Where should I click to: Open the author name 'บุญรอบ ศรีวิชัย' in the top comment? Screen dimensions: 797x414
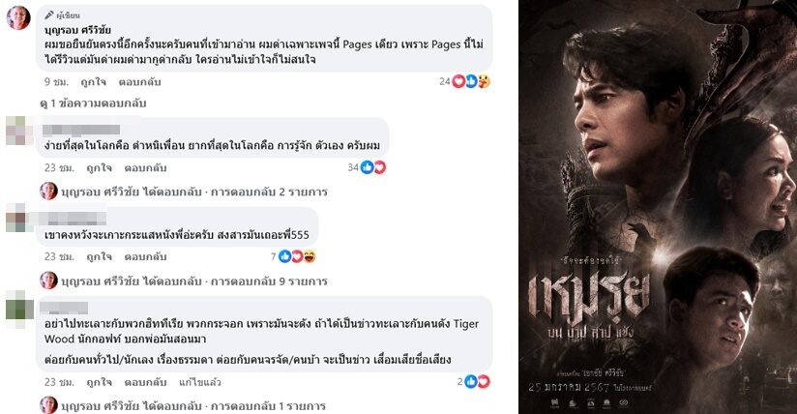pyautogui.click(x=77, y=30)
